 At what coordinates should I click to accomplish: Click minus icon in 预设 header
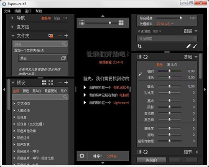(x=60, y=83)
